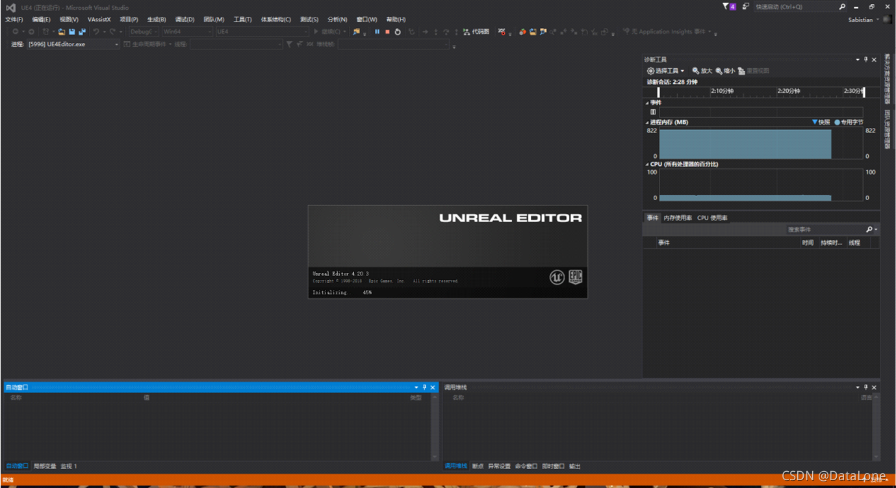Switch to the 局部变量 tab
The width and height of the screenshot is (896, 488).
click(45, 467)
